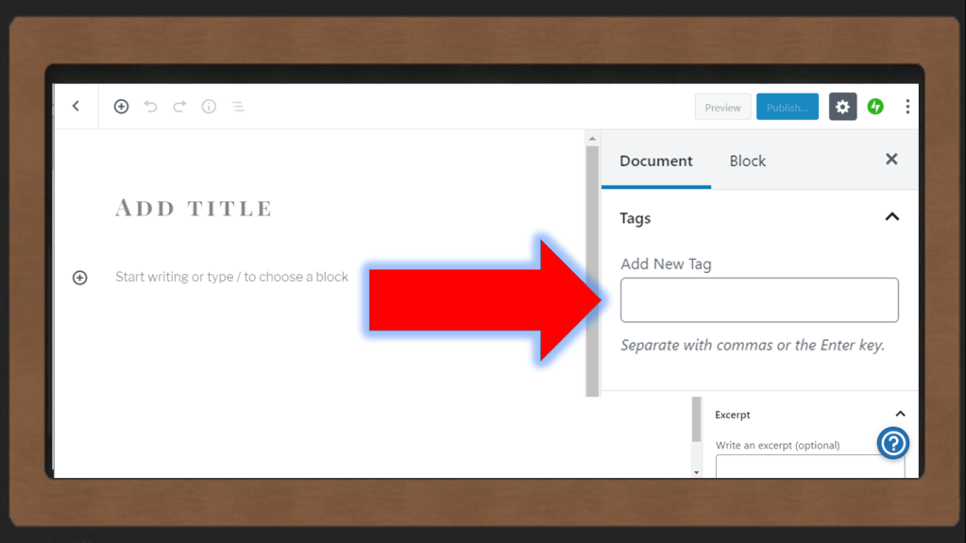Toggle the settings gear sidebar button
966x543 pixels.
click(x=842, y=107)
